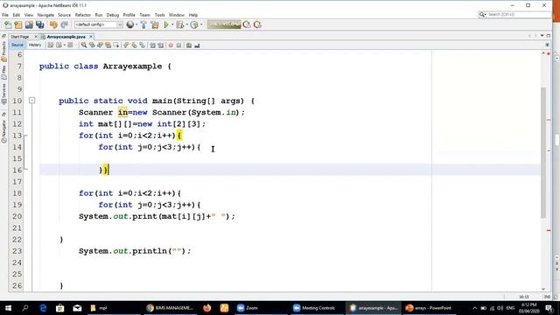Open the Profile menu
560x315 pixels.
coord(129,15)
